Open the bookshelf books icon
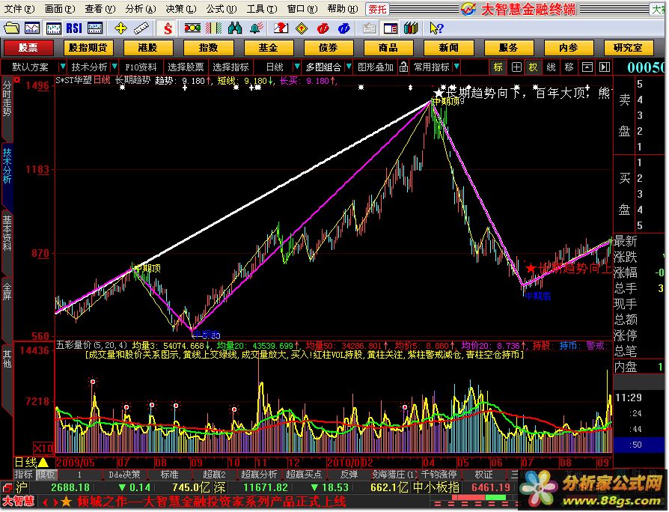The height and width of the screenshot is (512, 669). point(411,28)
